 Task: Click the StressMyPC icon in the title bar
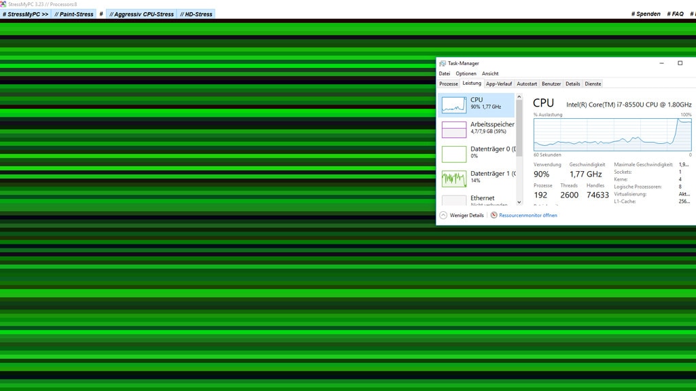tap(5, 5)
